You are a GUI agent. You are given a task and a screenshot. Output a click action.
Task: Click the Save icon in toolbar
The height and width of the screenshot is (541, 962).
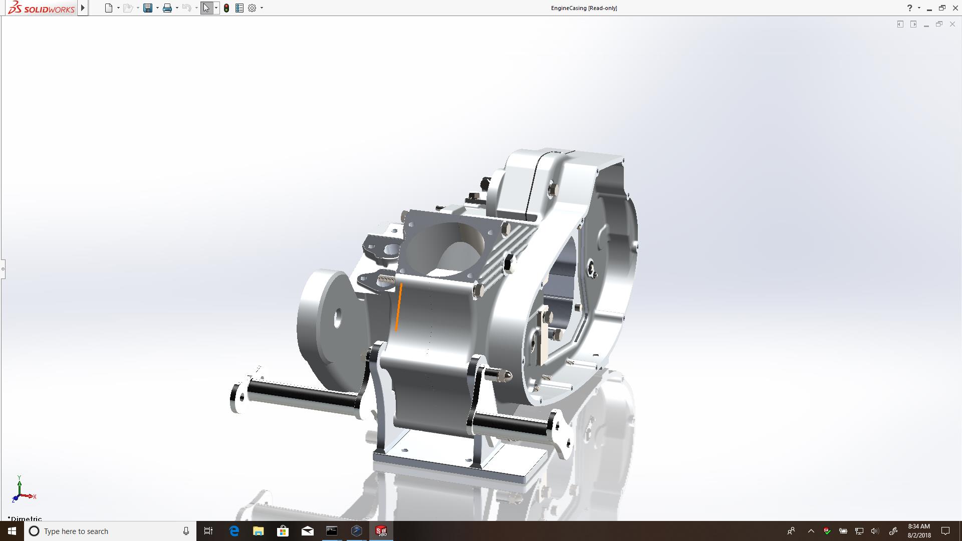[148, 8]
